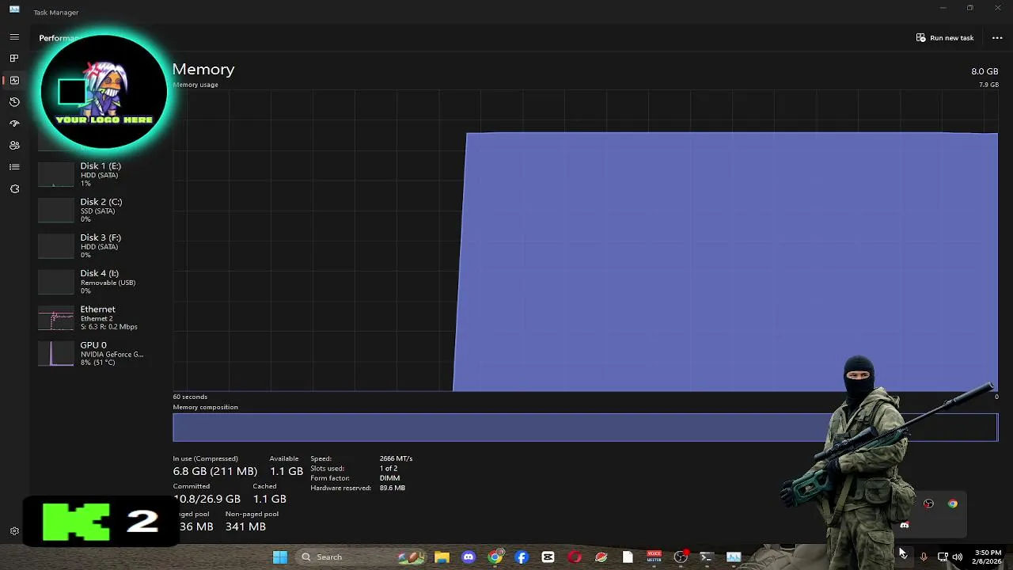Screen dimensions: 1013x570
Task: Open File Explorer from the taskbar
Action: click(x=442, y=557)
